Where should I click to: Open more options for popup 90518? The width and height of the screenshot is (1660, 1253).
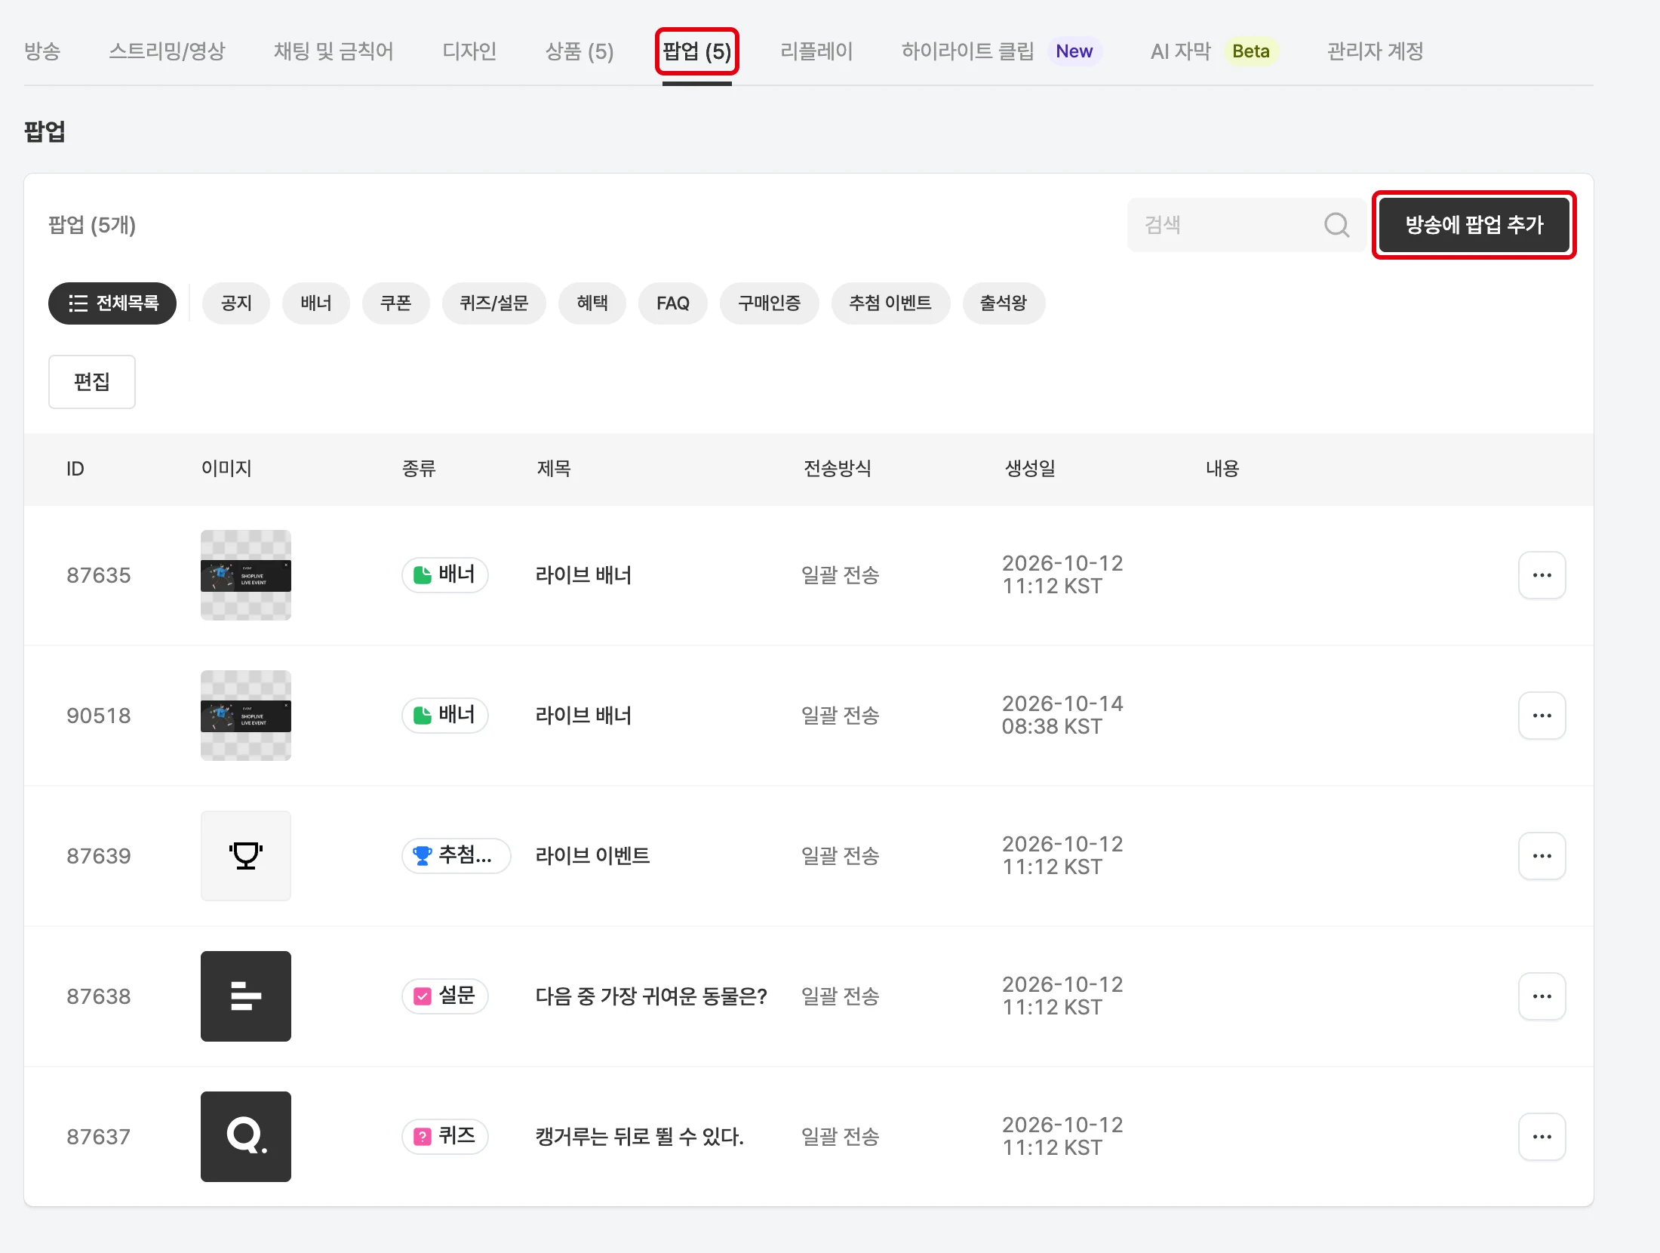[x=1542, y=716]
